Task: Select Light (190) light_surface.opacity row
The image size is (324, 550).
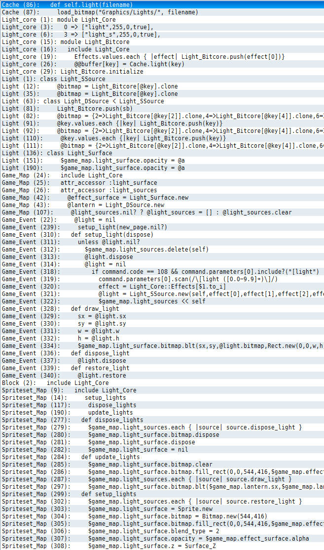Action: pyautogui.click(x=162, y=168)
